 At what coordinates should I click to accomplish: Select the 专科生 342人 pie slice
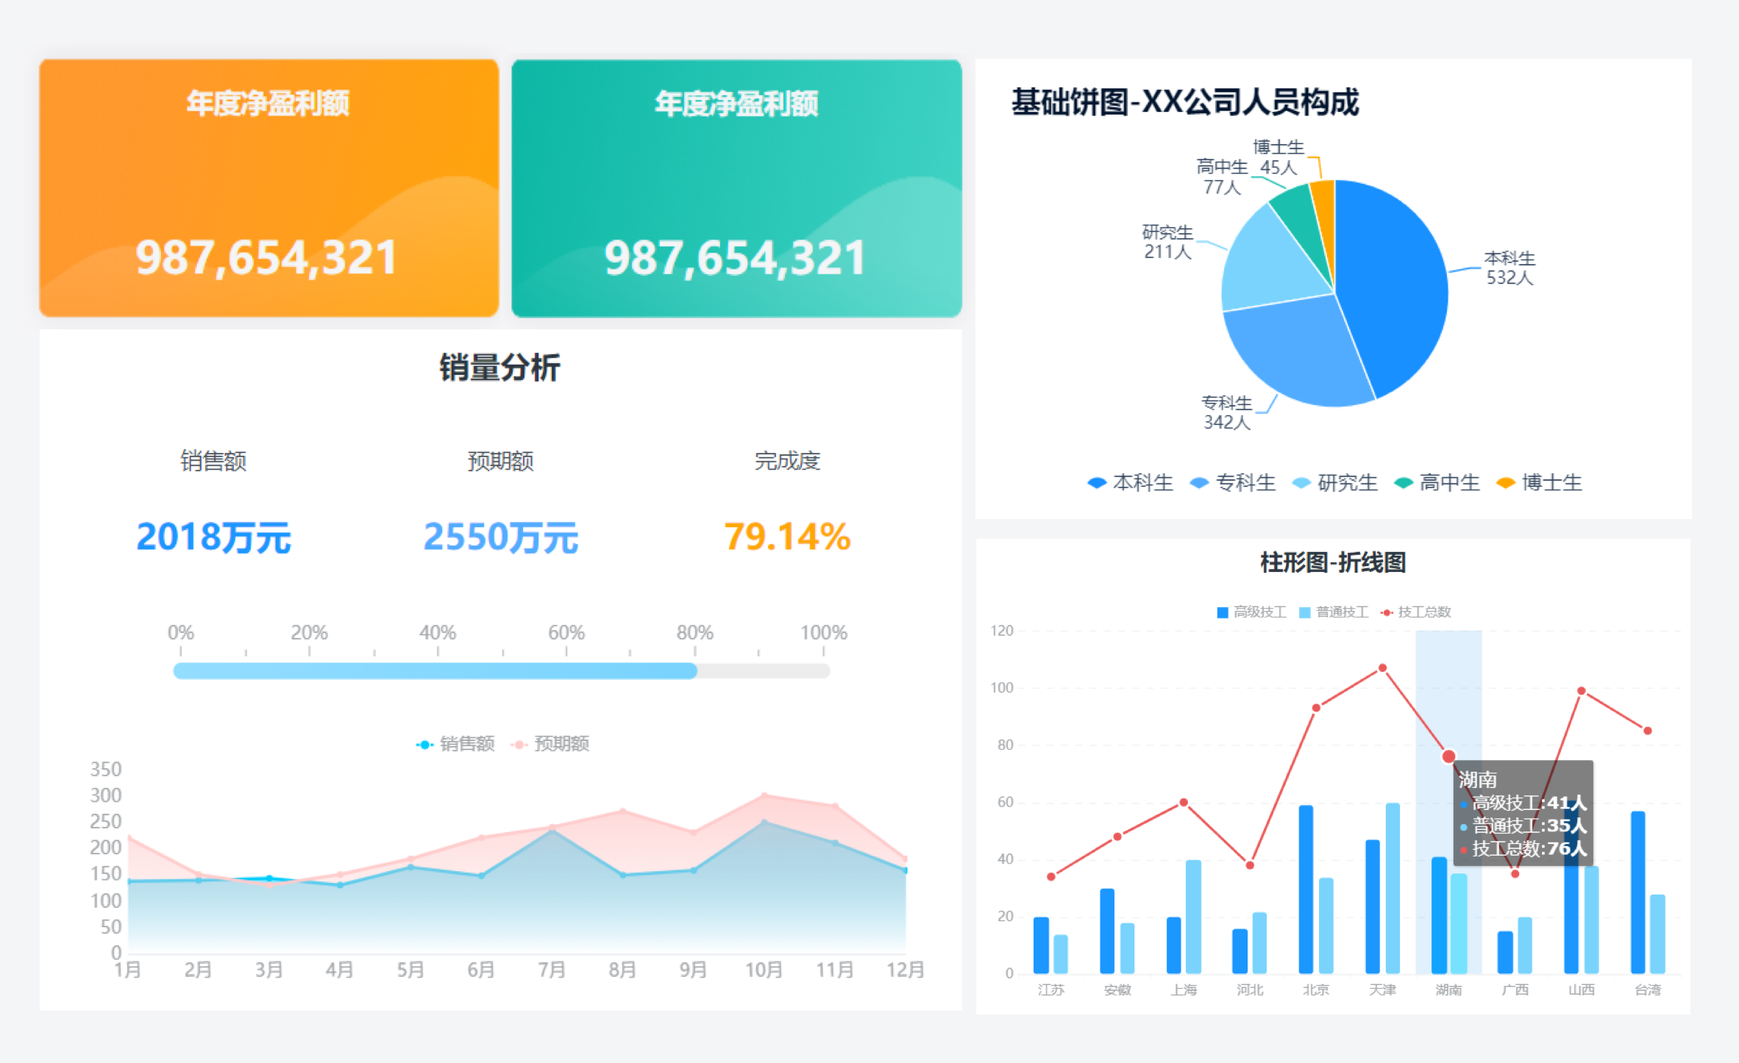click(1302, 353)
